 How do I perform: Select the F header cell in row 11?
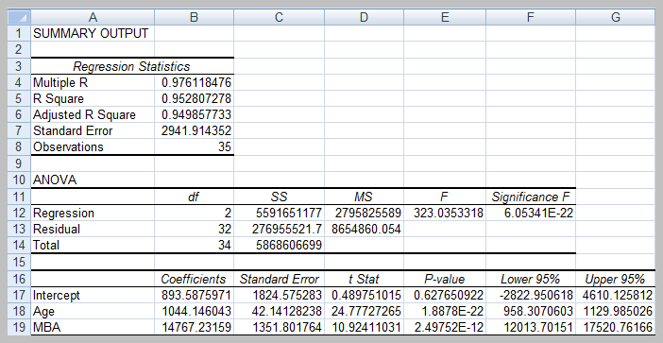(445, 197)
